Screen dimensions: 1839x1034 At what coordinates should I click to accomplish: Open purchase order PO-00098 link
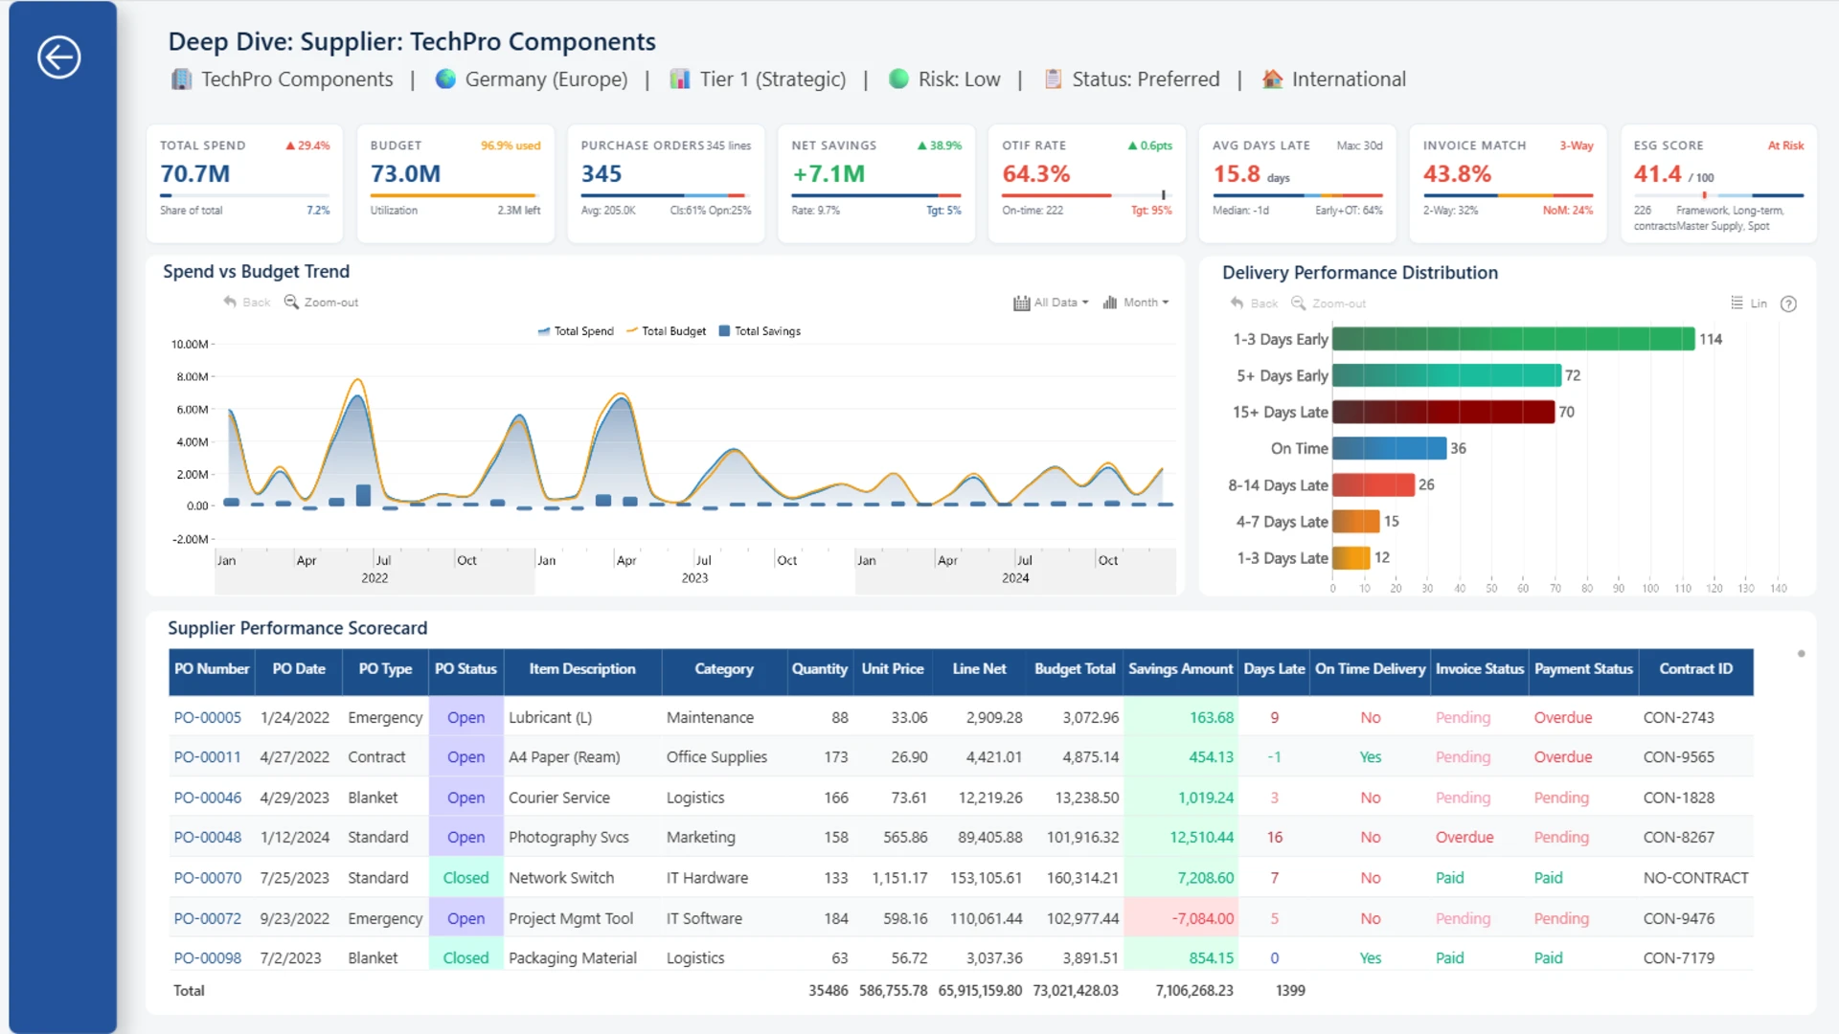(208, 958)
